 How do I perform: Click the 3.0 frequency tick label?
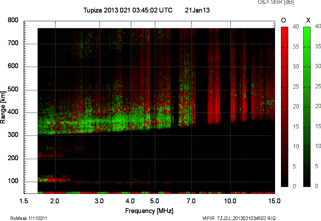tap(99, 201)
